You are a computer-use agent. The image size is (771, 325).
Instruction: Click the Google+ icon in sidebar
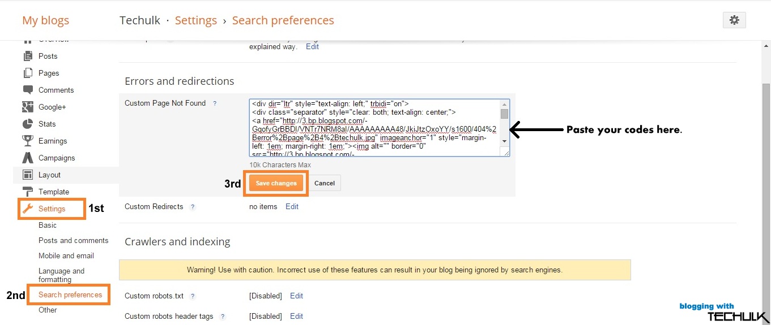[28, 107]
